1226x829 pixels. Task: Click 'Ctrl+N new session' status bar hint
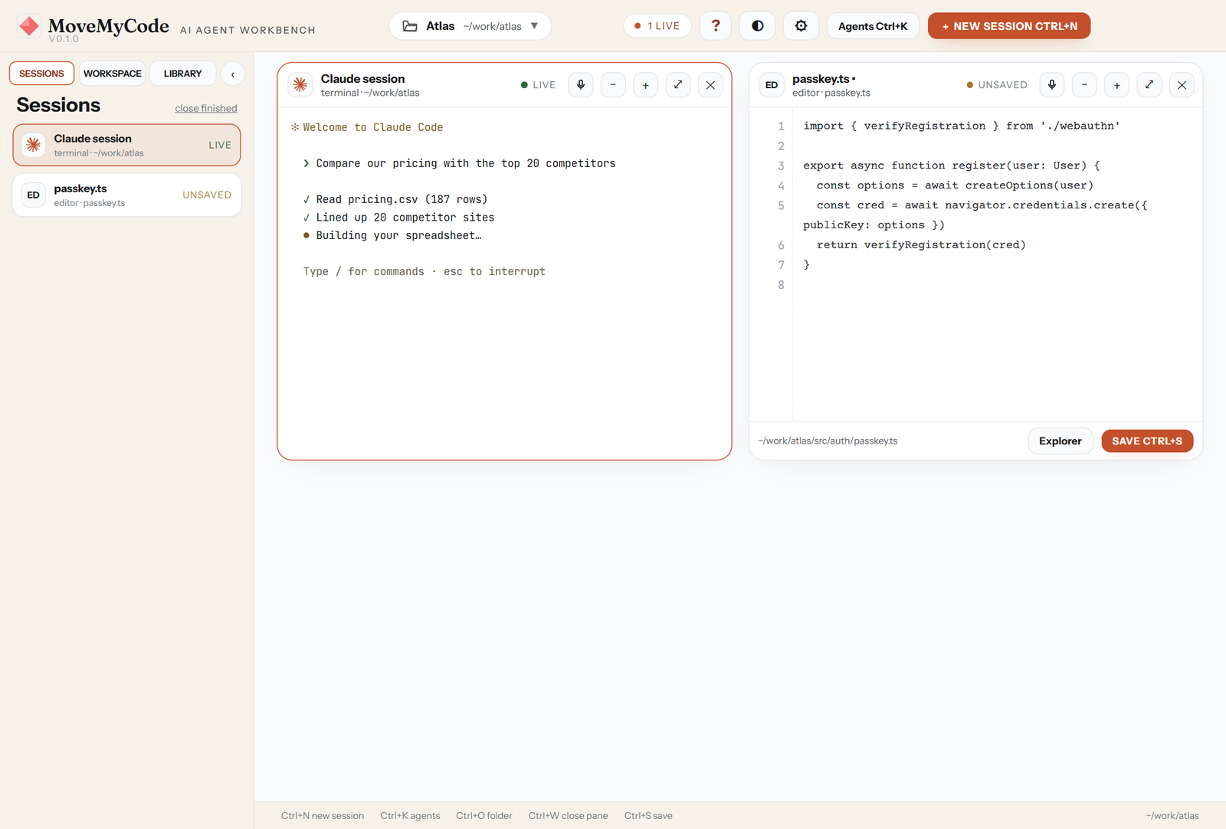pos(323,816)
